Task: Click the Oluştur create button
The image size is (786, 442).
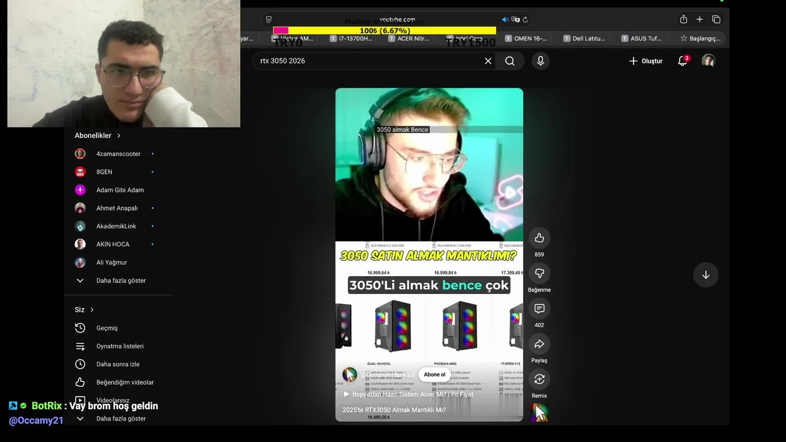Action: 645,61
